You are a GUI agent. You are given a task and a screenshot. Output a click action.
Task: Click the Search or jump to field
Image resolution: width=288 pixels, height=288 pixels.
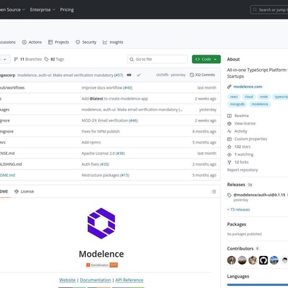tap(269, 10)
